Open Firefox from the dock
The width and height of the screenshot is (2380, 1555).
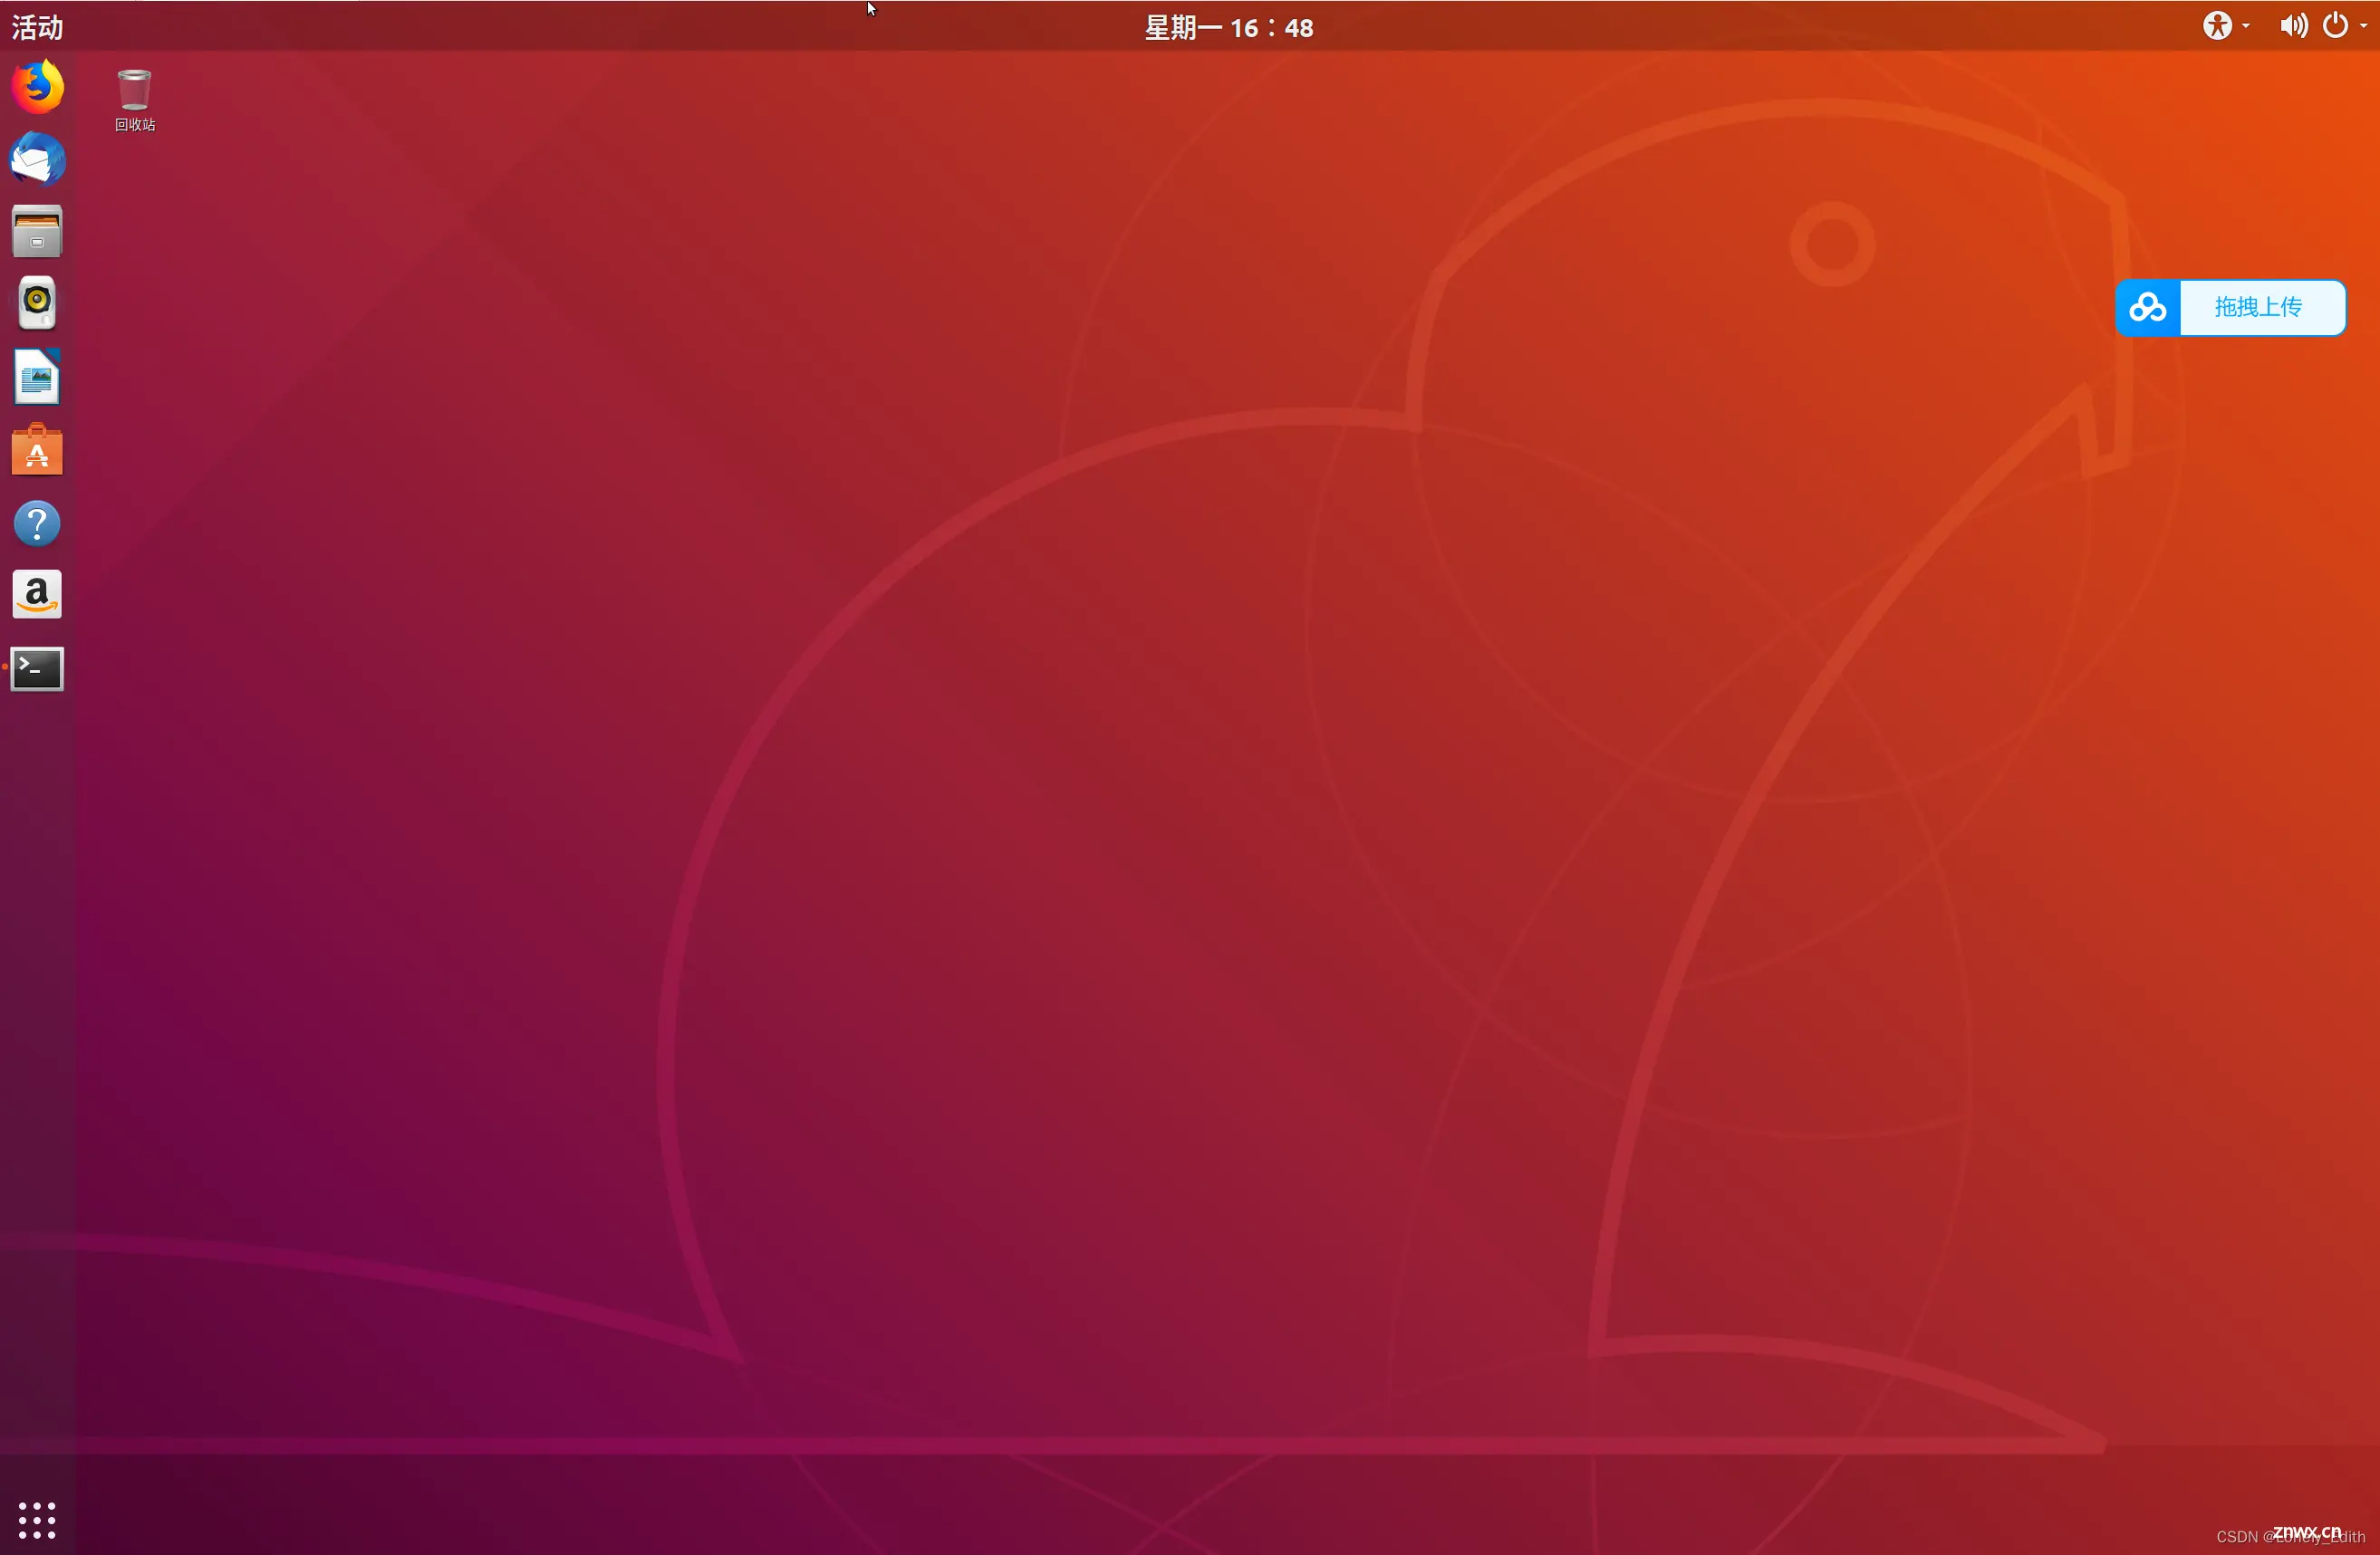37,87
